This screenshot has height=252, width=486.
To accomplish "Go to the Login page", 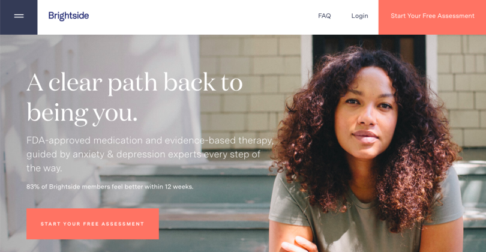I will point(359,16).
